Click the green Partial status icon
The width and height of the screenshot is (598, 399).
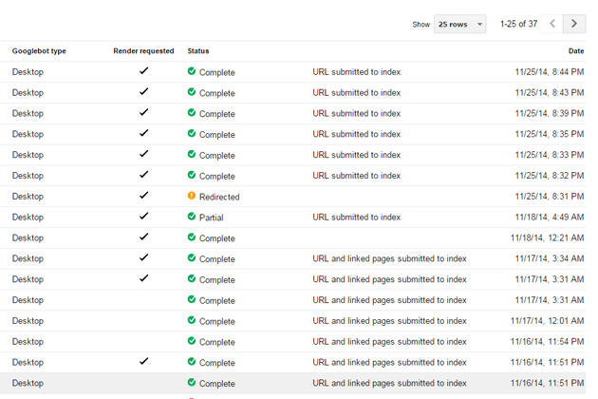coord(192,217)
